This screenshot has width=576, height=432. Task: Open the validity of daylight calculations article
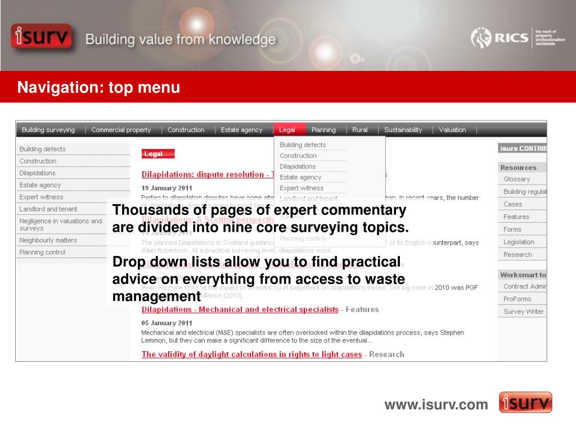click(x=251, y=354)
